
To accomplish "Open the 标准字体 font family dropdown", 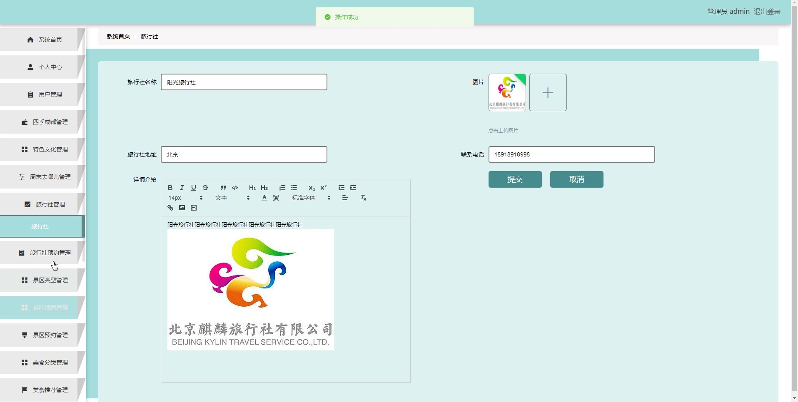I will (x=311, y=198).
